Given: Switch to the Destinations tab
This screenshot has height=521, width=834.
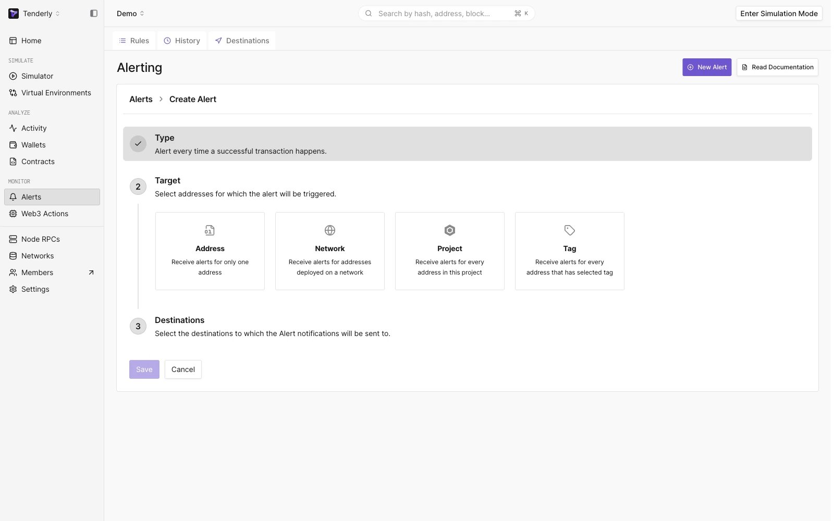Looking at the screenshot, I should (242, 41).
